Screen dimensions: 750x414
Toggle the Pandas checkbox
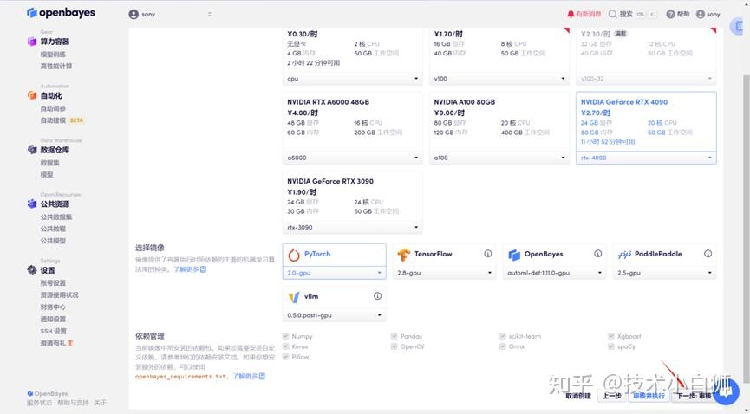[395, 336]
